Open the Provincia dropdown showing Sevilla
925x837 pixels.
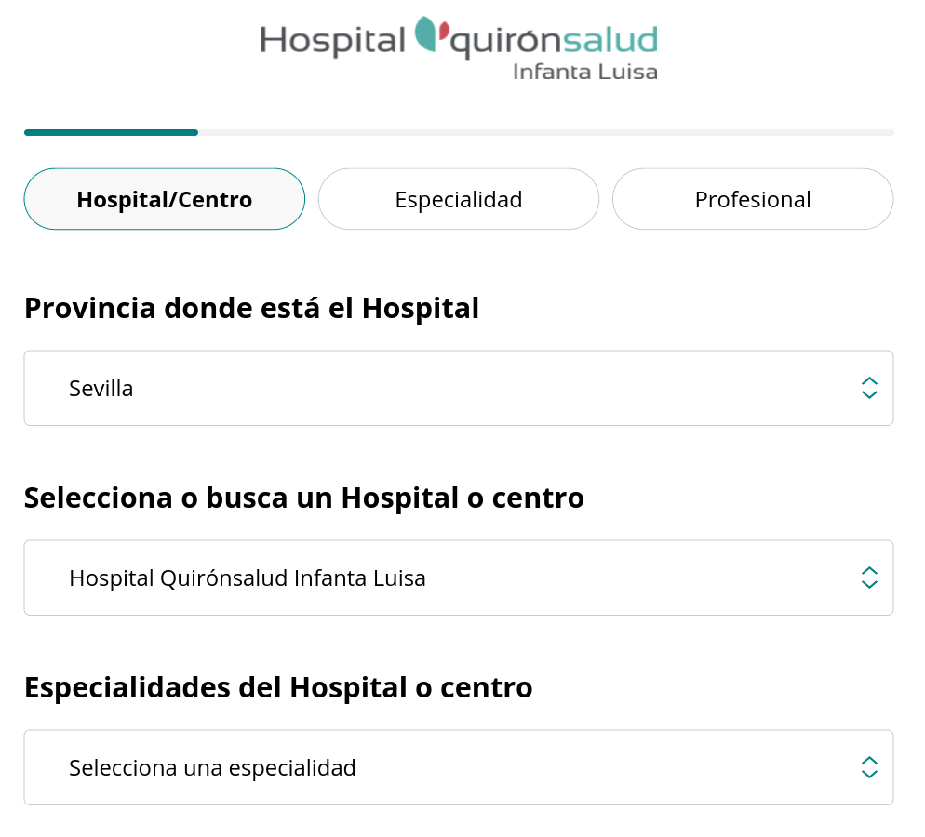tap(459, 389)
